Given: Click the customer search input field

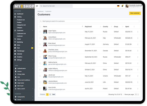Looking at the screenshot, I should coord(89,21).
